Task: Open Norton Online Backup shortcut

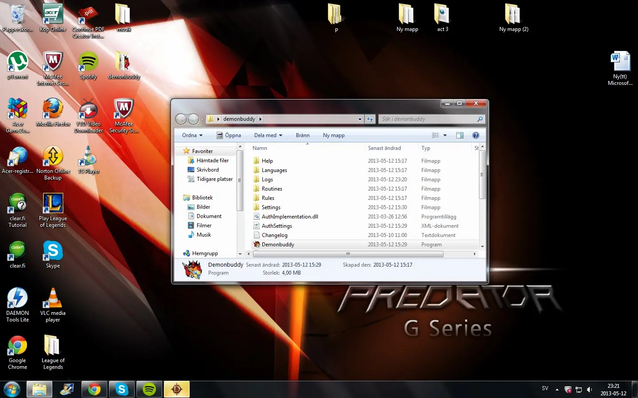Action: (x=53, y=163)
